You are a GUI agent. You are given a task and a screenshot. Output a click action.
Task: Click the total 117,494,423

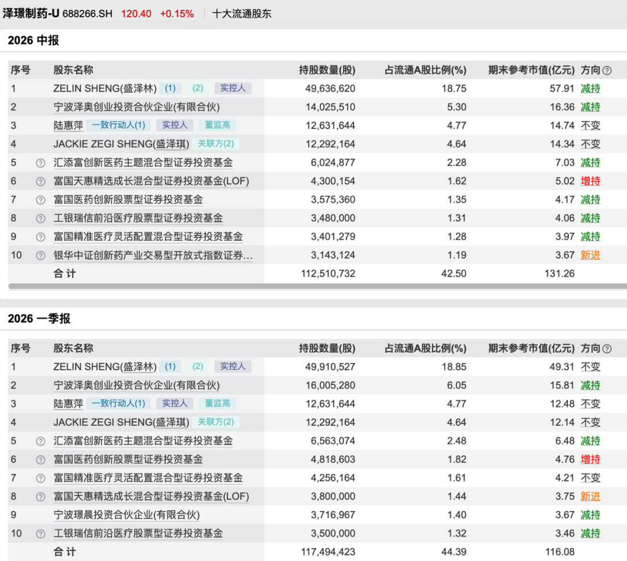328,552
